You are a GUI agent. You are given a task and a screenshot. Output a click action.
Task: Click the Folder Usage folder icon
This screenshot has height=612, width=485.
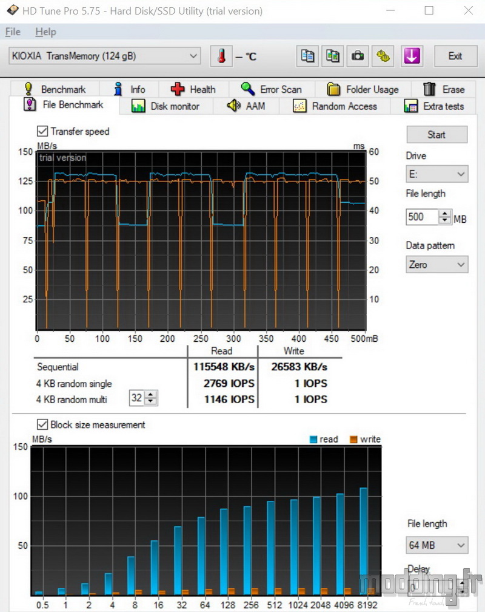pyautogui.click(x=333, y=89)
